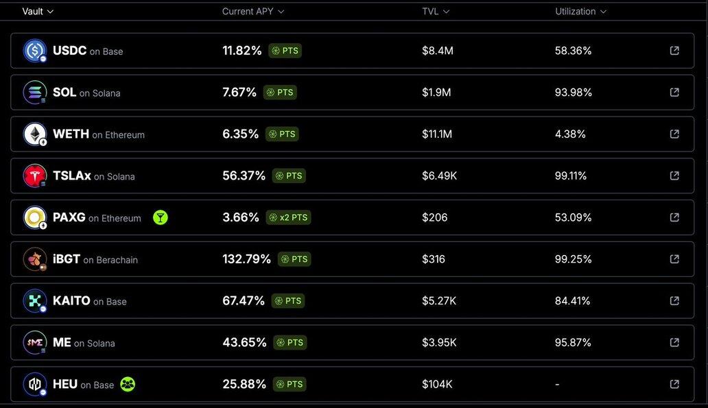Sort by Utilization column header
This screenshot has height=408, width=708.
[580, 11]
